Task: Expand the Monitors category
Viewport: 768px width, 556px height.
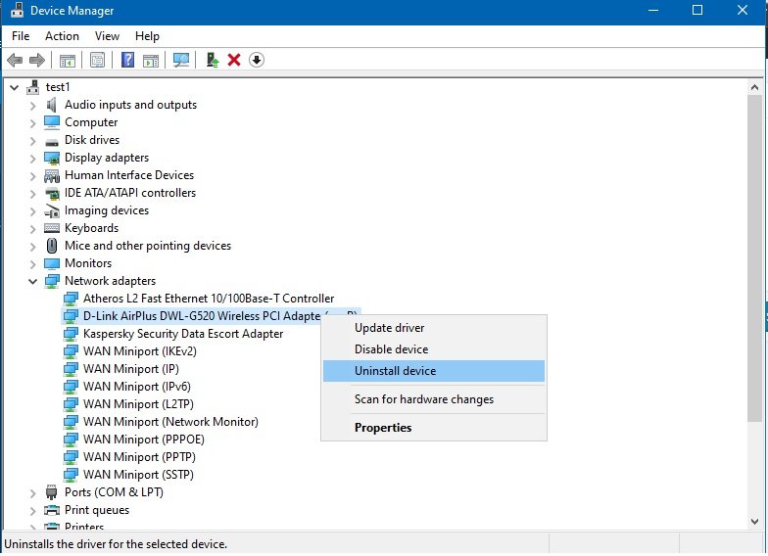Action: point(33,264)
